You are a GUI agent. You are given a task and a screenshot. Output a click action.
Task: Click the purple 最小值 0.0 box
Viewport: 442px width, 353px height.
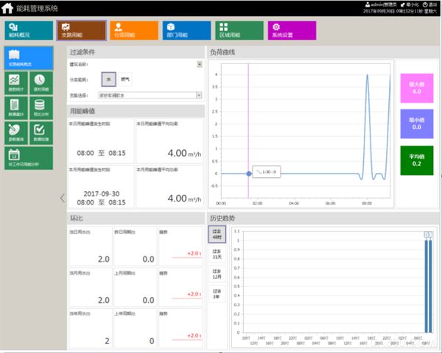[417, 124]
